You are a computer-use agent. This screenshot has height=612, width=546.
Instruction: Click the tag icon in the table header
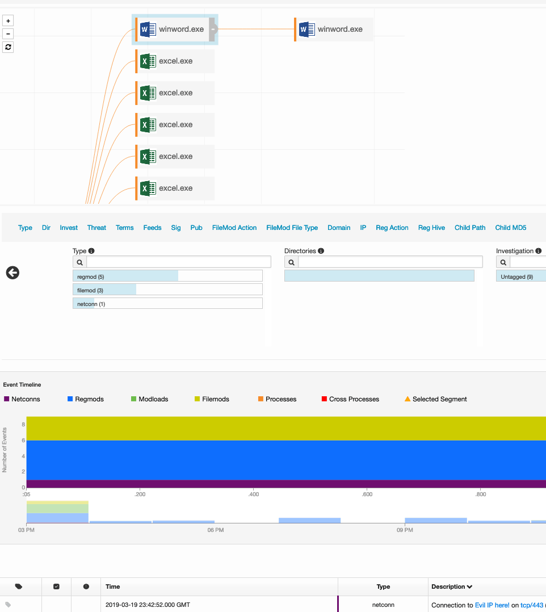[18, 586]
